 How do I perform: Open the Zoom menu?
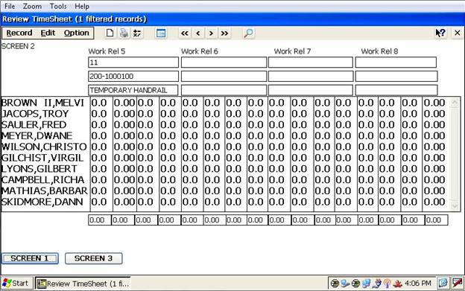coord(32,6)
